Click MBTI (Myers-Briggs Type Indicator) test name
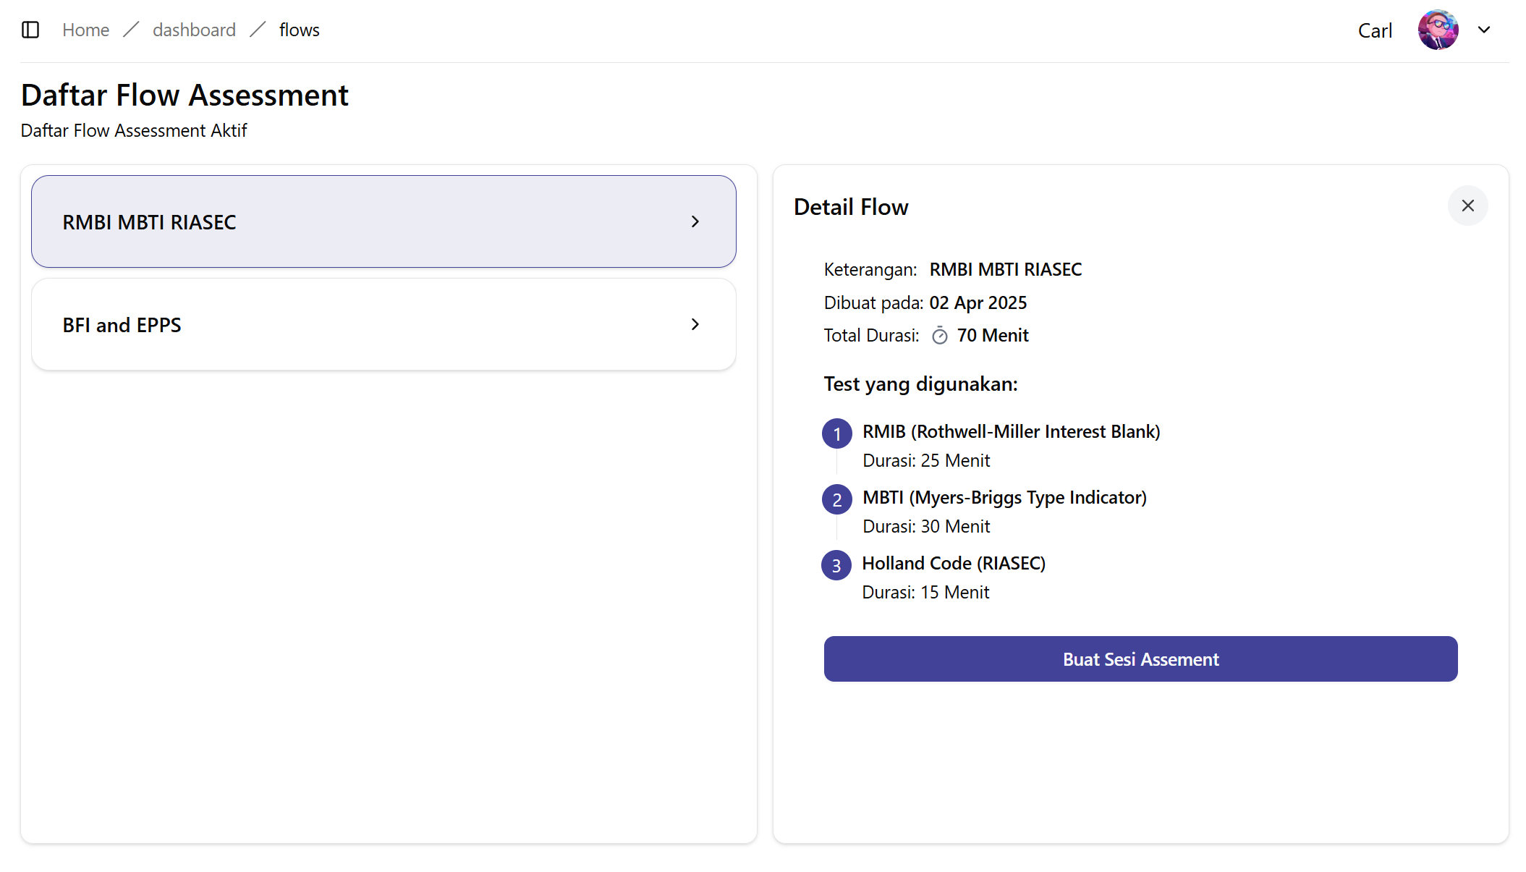The width and height of the screenshot is (1526, 872). click(x=1004, y=497)
